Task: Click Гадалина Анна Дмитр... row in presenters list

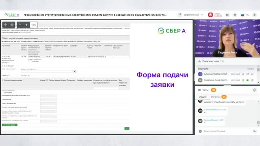Action: point(226,80)
